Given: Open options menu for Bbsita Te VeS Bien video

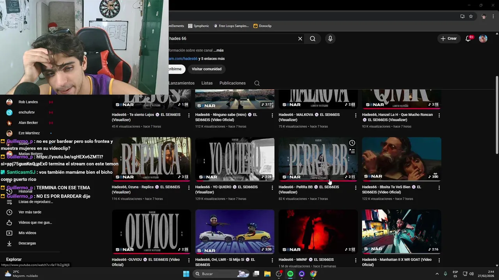Looking at the screenshot, I should pos(439,188).
